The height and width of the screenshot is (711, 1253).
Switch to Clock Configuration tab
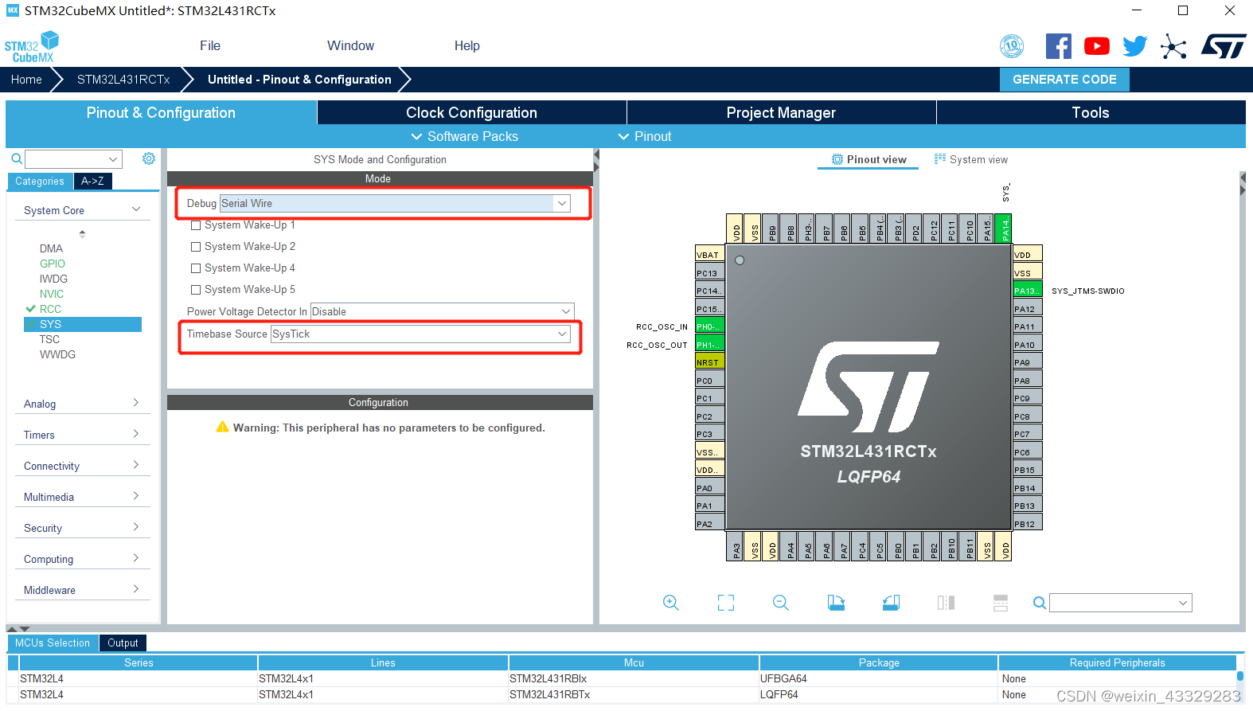tap(471, 112)
